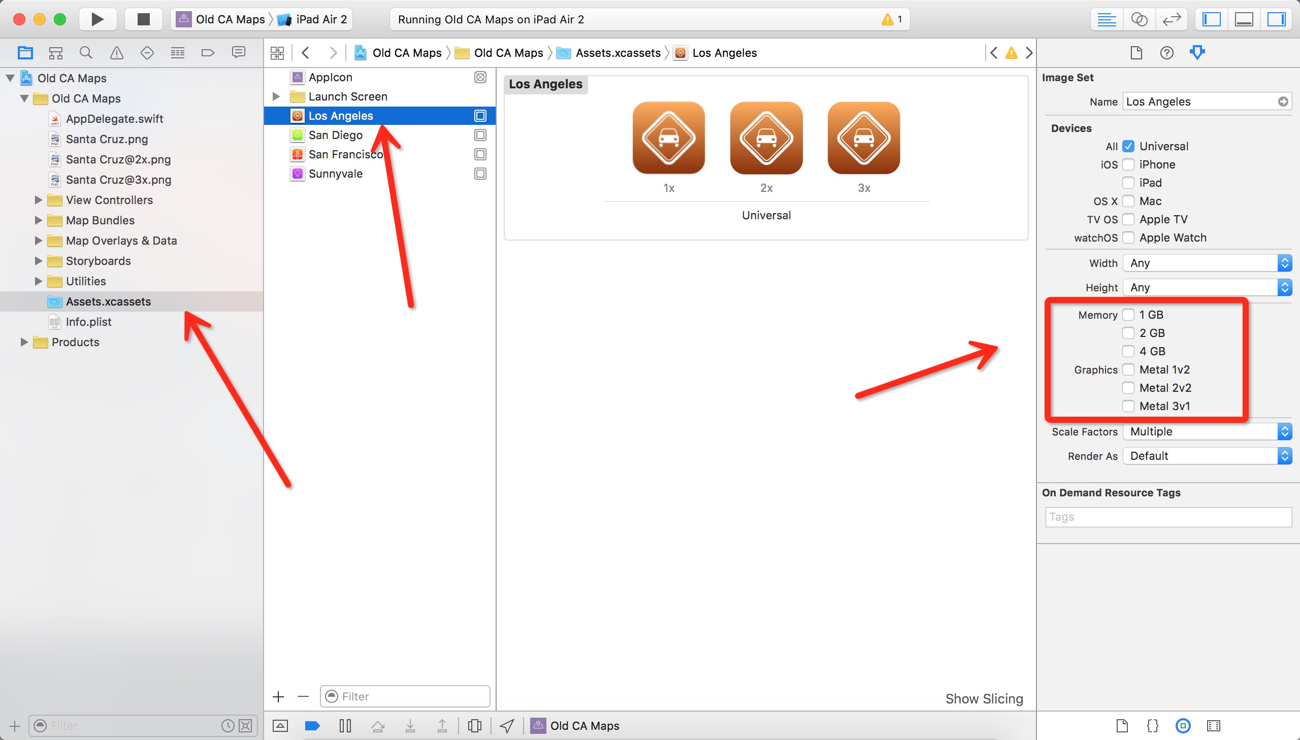Select Info.plist in project navigator
Screen dimensions: 1300x740
(88, 322)
